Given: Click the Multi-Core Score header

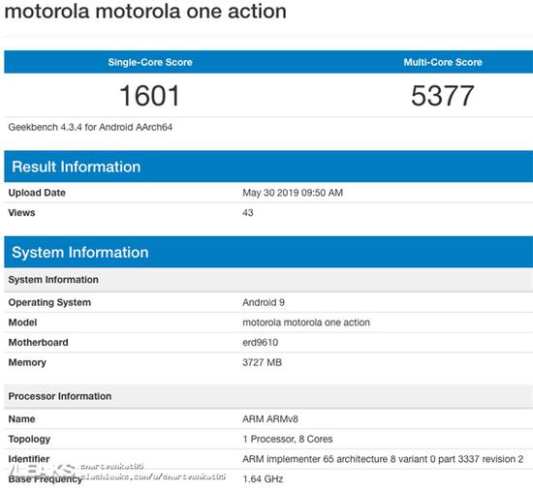Looking at the screenshot, I should 443,62.
